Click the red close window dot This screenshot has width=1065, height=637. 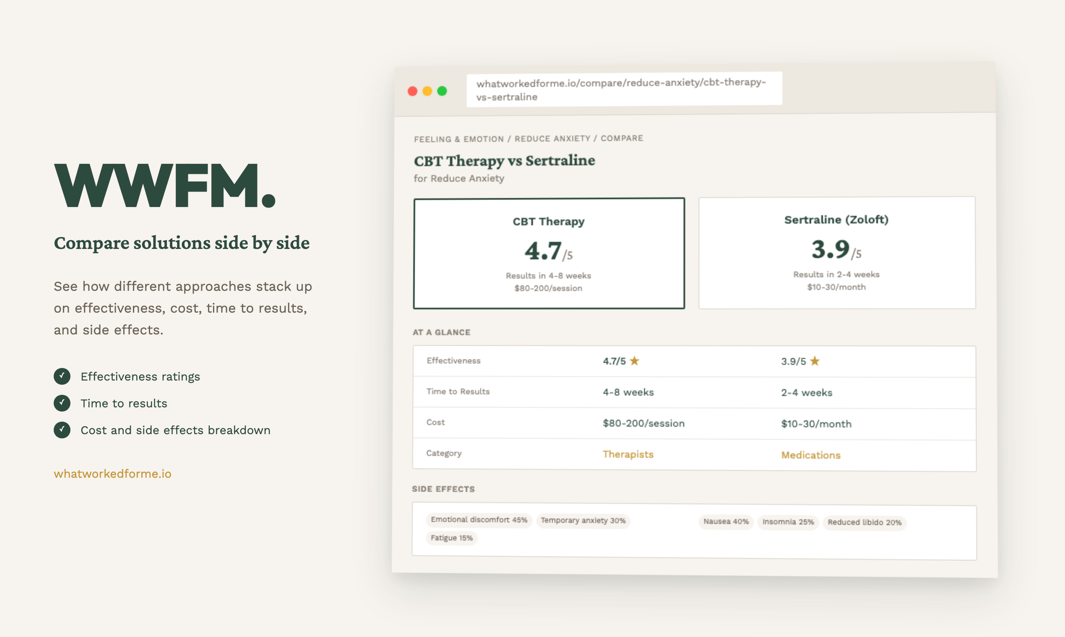(x=412, y=91)
